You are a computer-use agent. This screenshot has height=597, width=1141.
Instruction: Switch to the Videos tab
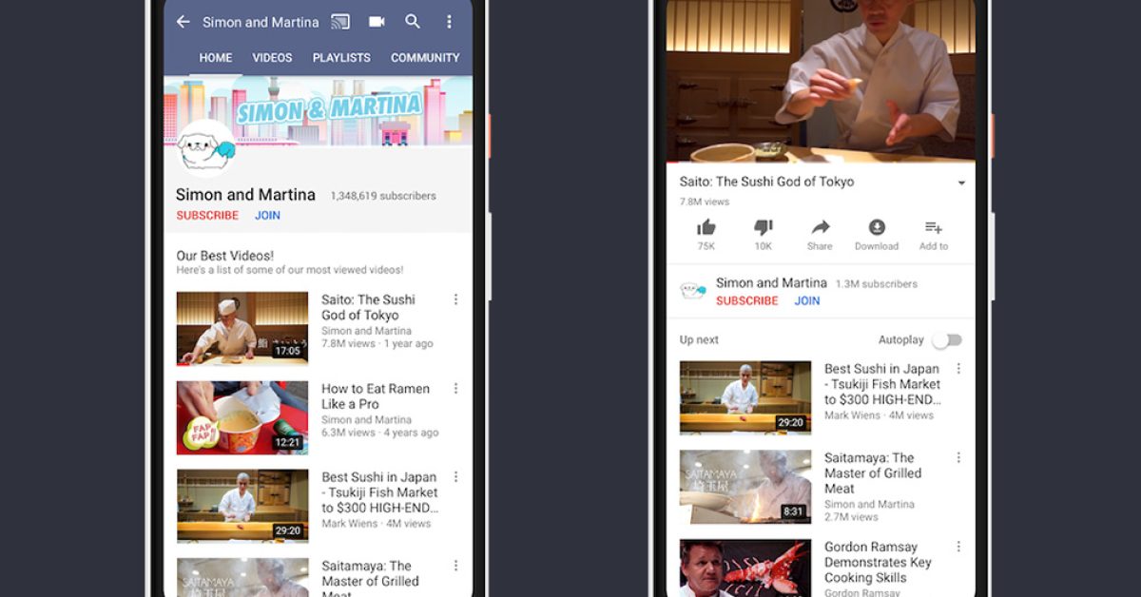tap(272, 58)
